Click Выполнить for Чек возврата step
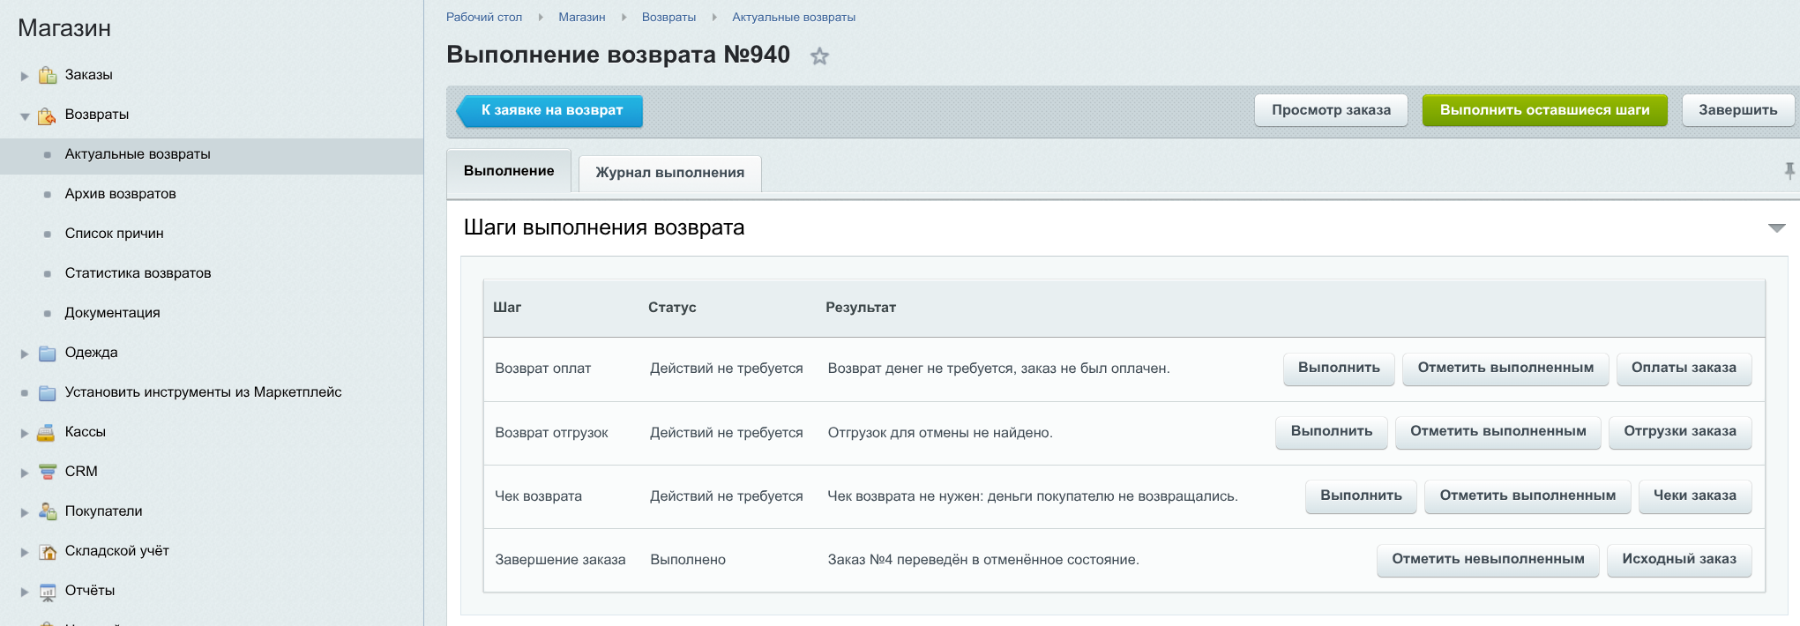1800x626 pixels. coord(1361,496)
